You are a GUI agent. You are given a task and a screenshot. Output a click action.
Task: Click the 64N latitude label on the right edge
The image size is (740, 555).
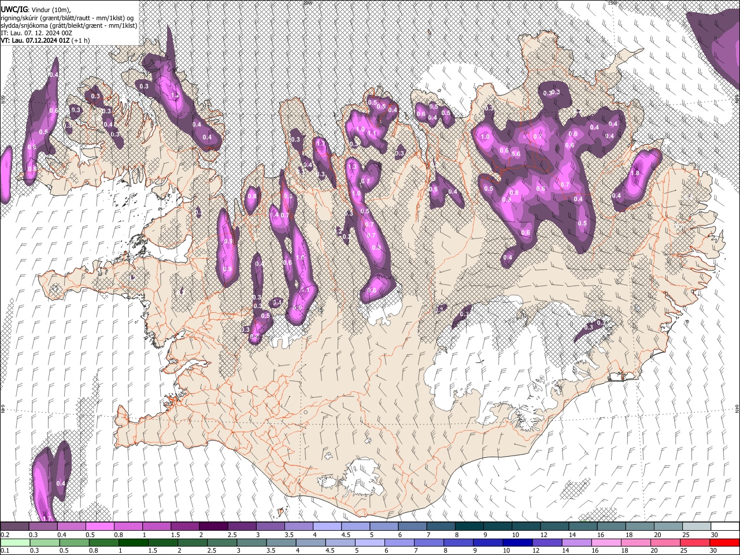click(737, 408)
